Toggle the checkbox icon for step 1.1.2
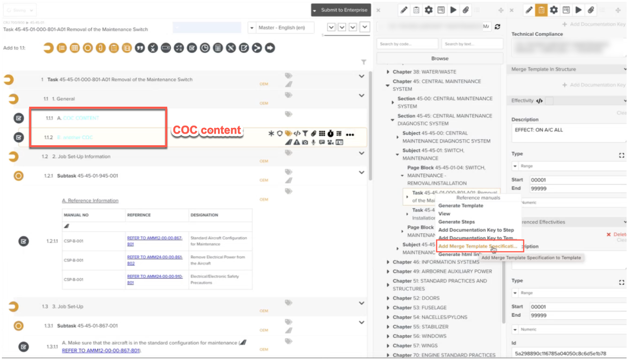The image size is (627, 362). [18, 137]
